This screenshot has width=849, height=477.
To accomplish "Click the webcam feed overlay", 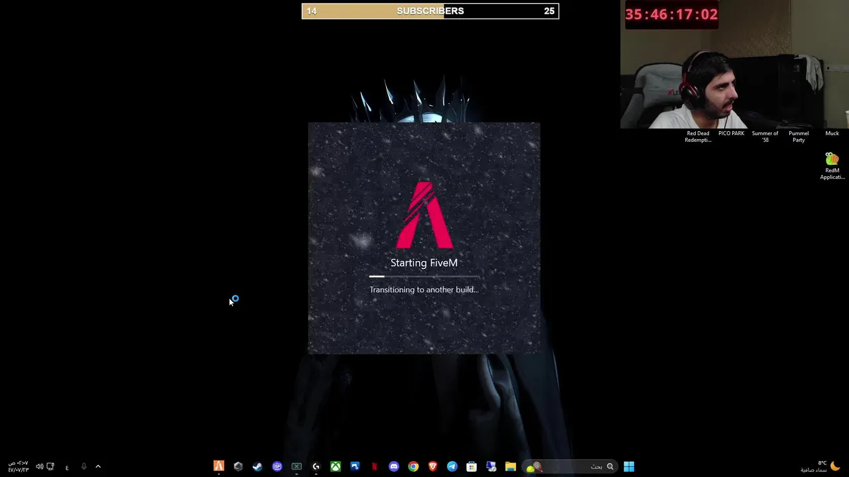I will point(734,64).
